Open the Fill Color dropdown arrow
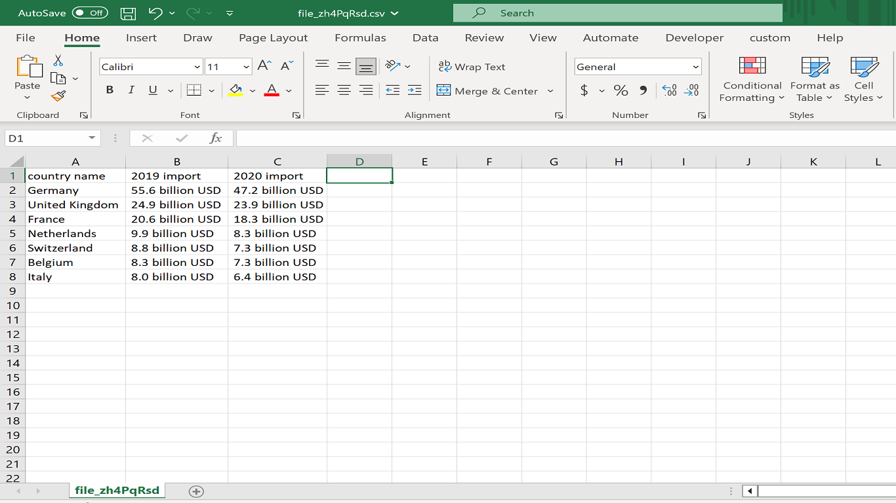This screenshot has width=896, height=503. 253,90
